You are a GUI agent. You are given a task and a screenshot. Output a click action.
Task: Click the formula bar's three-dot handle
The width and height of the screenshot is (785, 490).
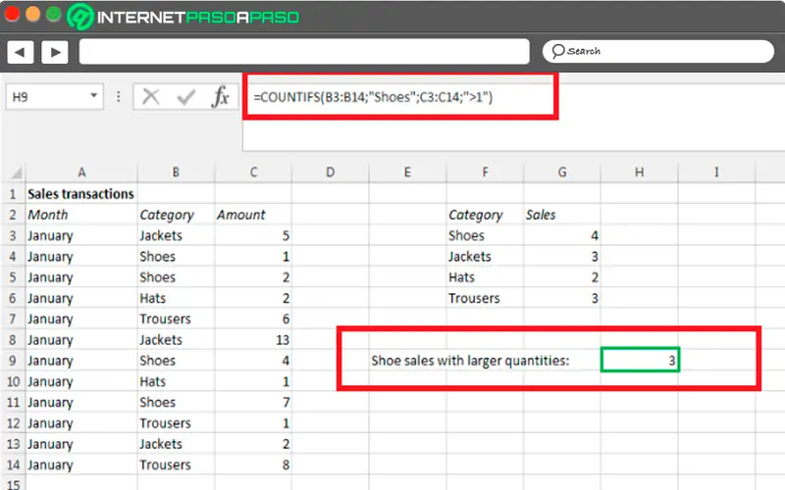coord(118,96)
